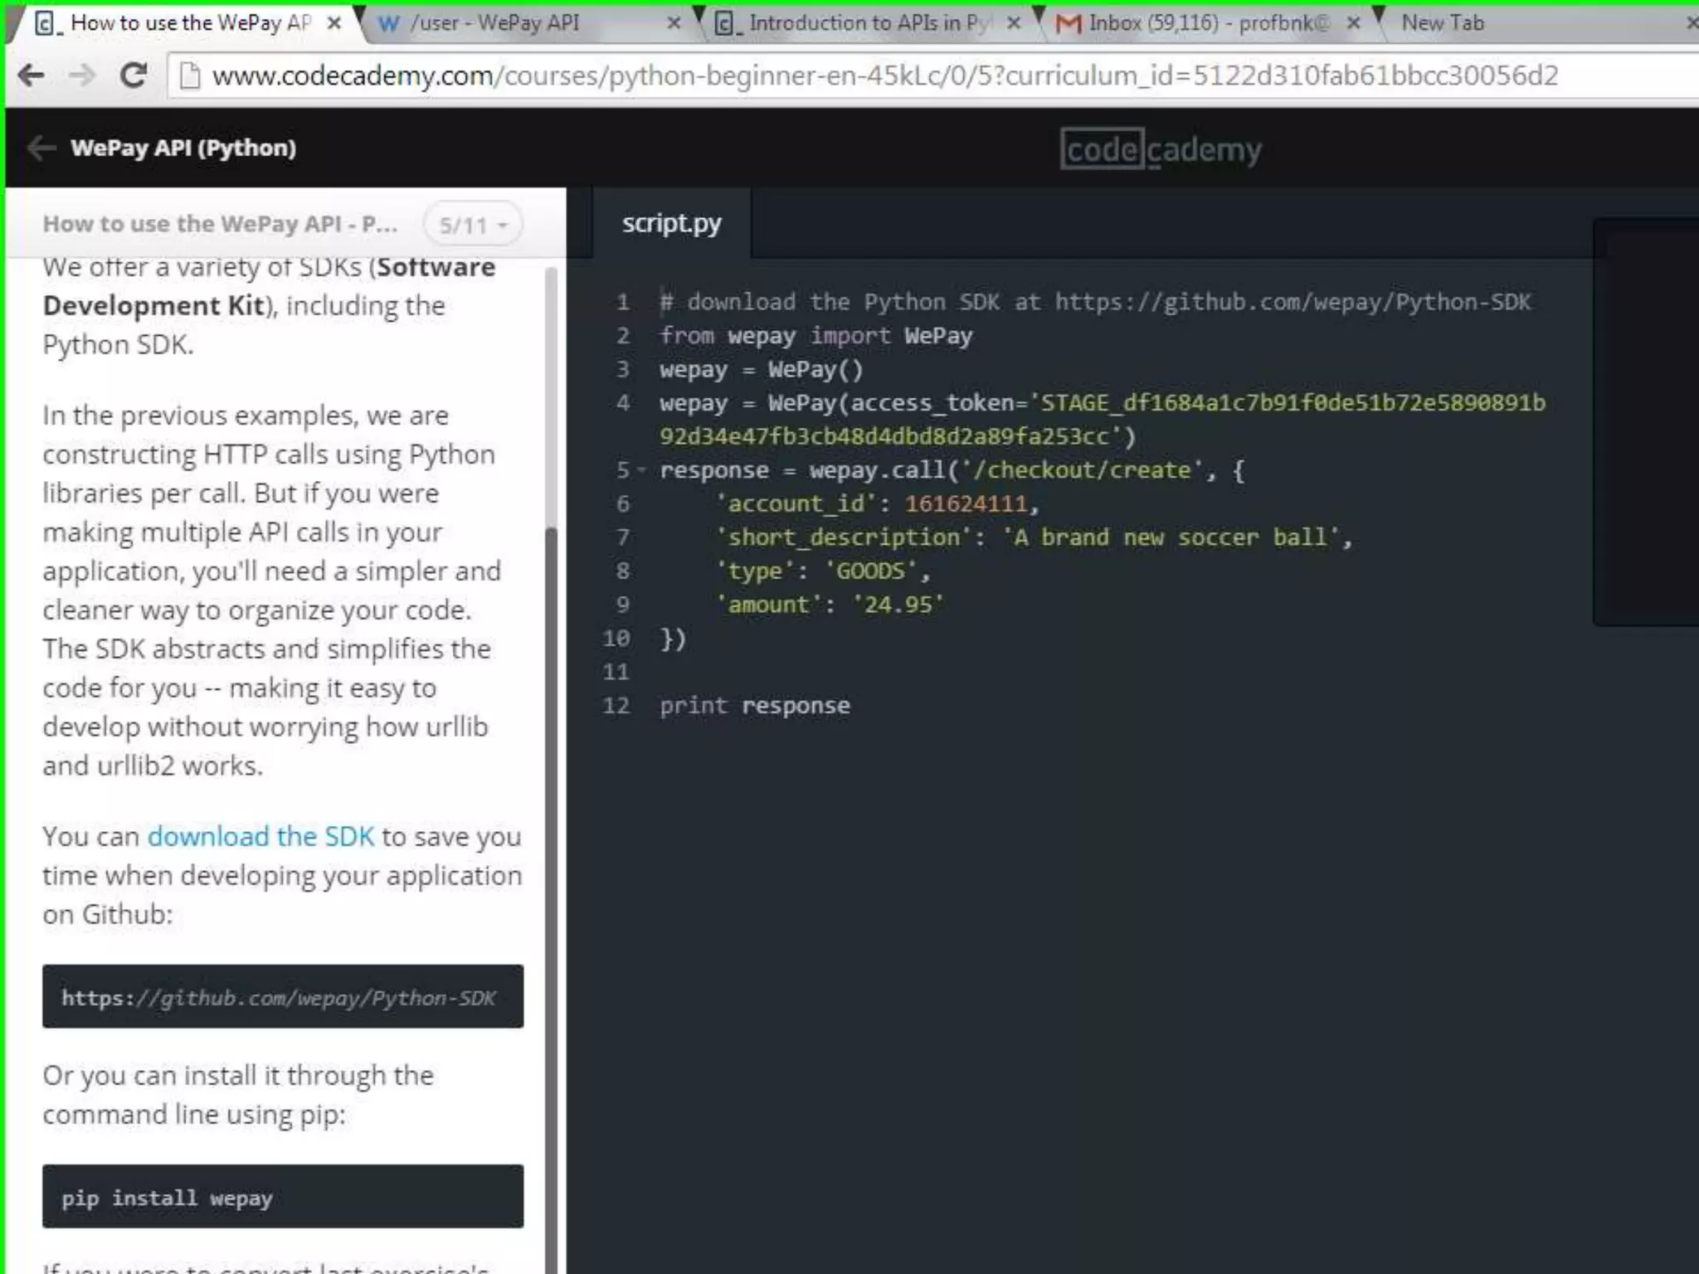Close the 'How to use the WePay API' tab
The image size is (1699, 1274).
[334, 23]
